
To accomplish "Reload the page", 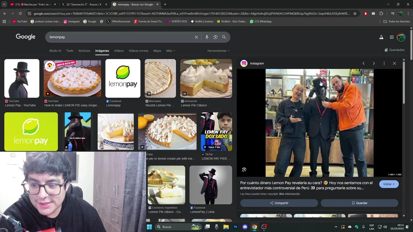I will point(20,14).
